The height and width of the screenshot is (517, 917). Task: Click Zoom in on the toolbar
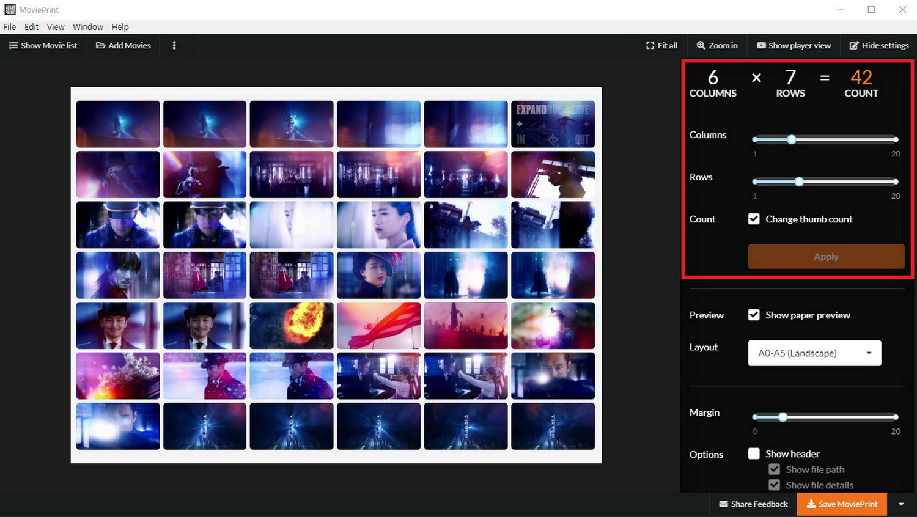click(717, 45)
